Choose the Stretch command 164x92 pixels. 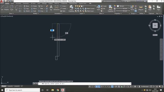coord(27,11)
